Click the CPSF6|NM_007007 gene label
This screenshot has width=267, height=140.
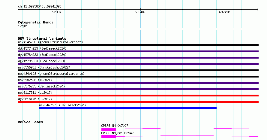tap(115, 126)
